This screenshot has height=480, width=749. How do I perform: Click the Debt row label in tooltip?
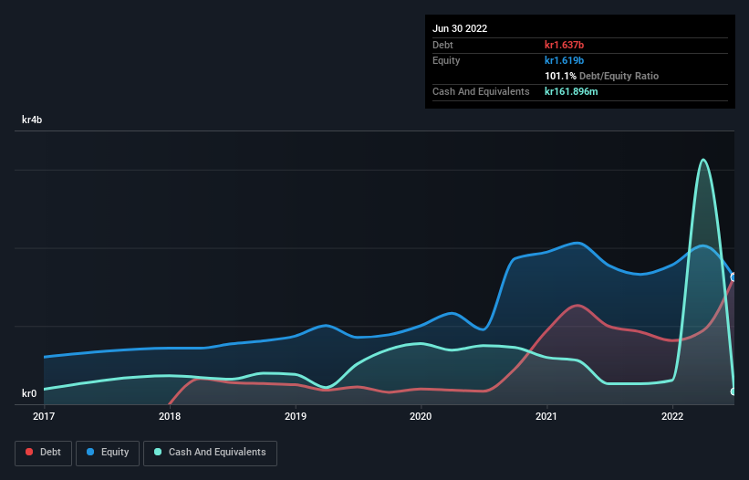tap(442, 45)
